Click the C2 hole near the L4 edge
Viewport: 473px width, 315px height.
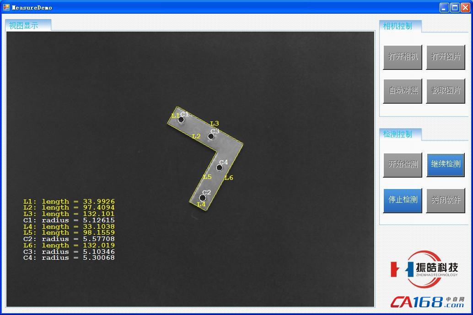tap(202, 198)
